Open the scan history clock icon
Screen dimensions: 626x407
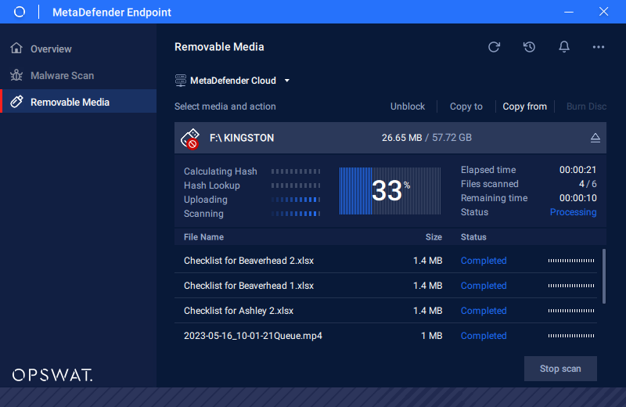coord(530,47)
